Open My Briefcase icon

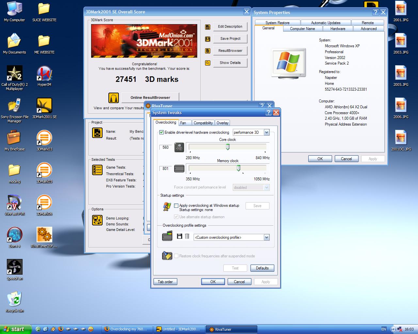click(14, 141)
